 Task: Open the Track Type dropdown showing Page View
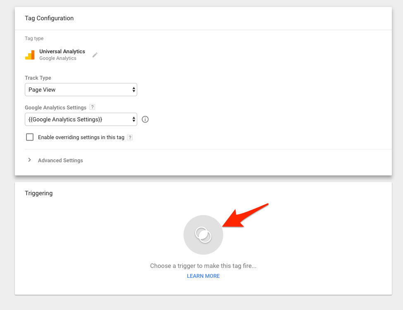[81, 90]
